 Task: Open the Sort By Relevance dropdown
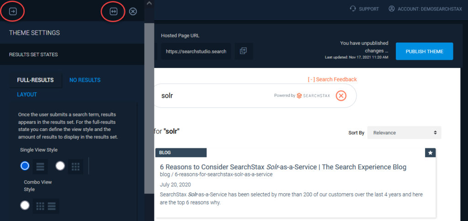(404, 133)
